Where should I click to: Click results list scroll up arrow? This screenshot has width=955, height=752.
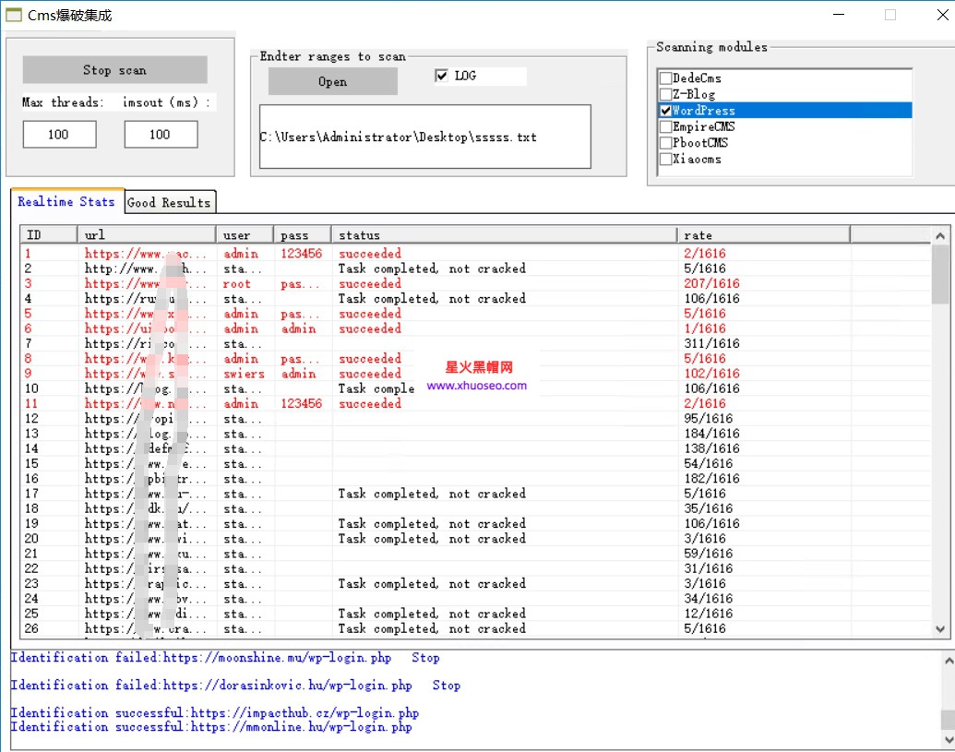939,235
